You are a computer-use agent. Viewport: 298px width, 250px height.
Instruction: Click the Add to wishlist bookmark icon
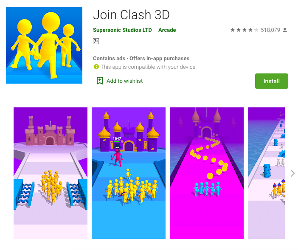(100, 81)
